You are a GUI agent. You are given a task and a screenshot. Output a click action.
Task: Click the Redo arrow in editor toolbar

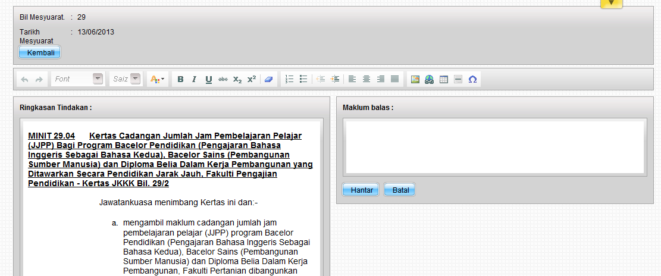[39, 79]
